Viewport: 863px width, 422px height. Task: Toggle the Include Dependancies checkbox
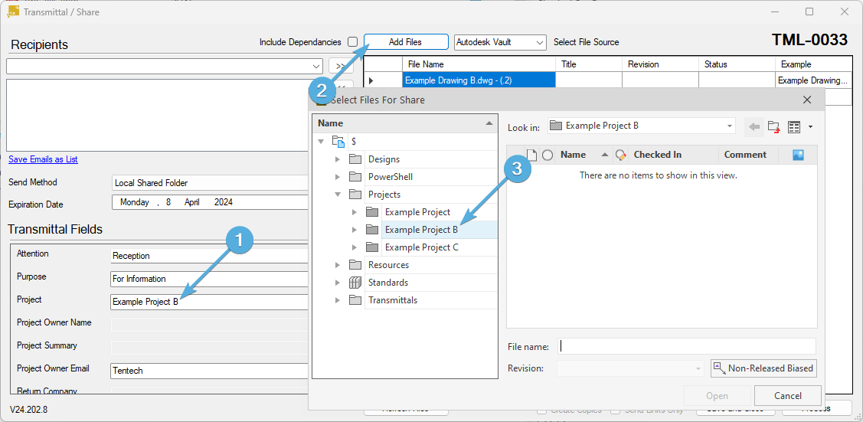coord(353,42)
